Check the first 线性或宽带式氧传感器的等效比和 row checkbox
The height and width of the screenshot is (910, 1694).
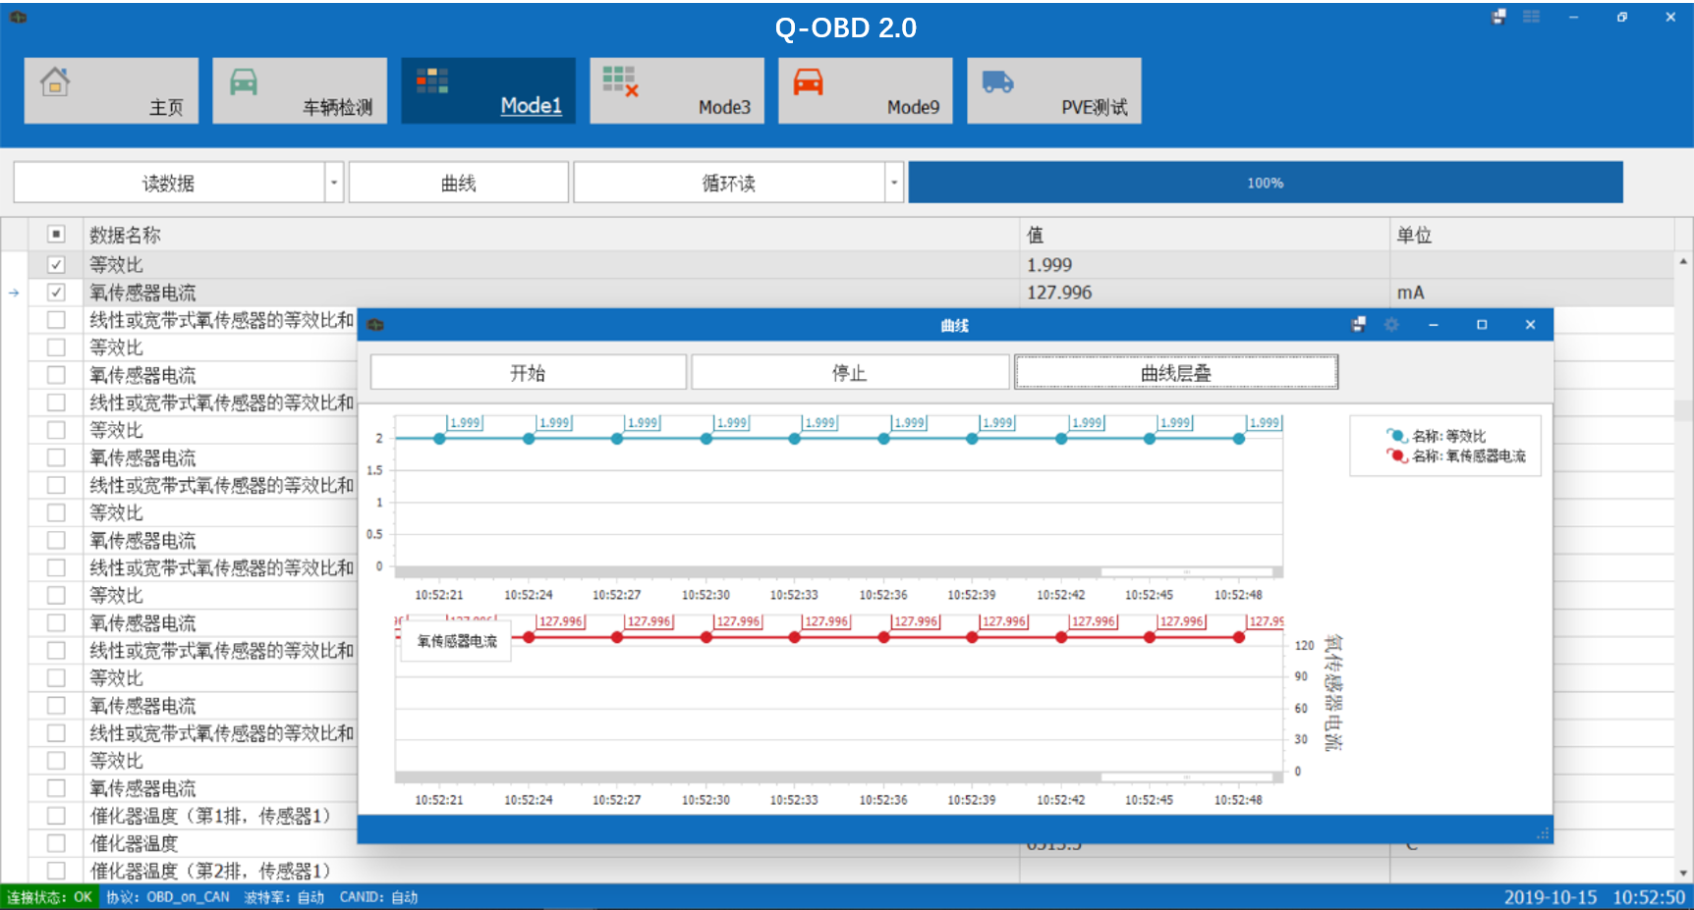click(56, 320)
